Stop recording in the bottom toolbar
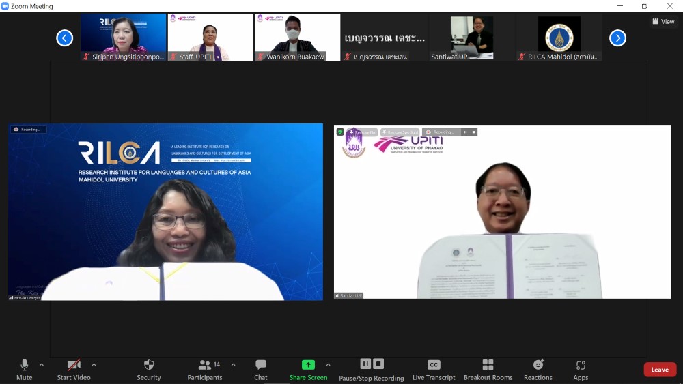Image resolution: width=683 pixels, height=384 pixels. pos(378,364)
